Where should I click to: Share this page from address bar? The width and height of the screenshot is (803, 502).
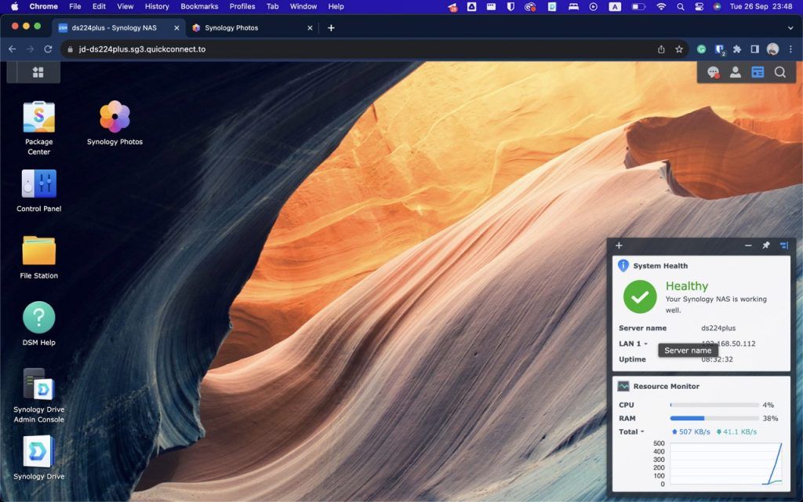point(661,49)
